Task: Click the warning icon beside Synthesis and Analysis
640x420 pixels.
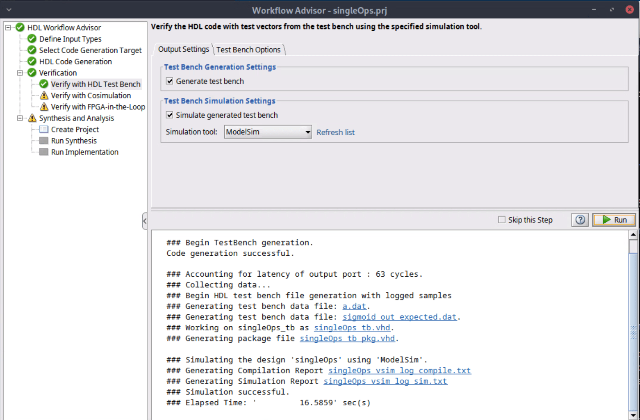Action: [x=32, y=118]
